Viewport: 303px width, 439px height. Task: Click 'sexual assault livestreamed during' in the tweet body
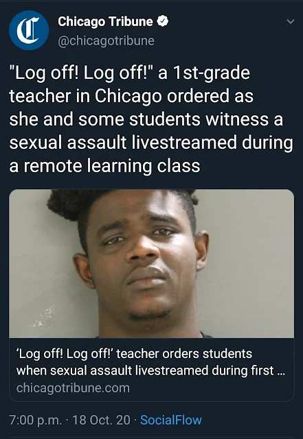coord(151,143)
